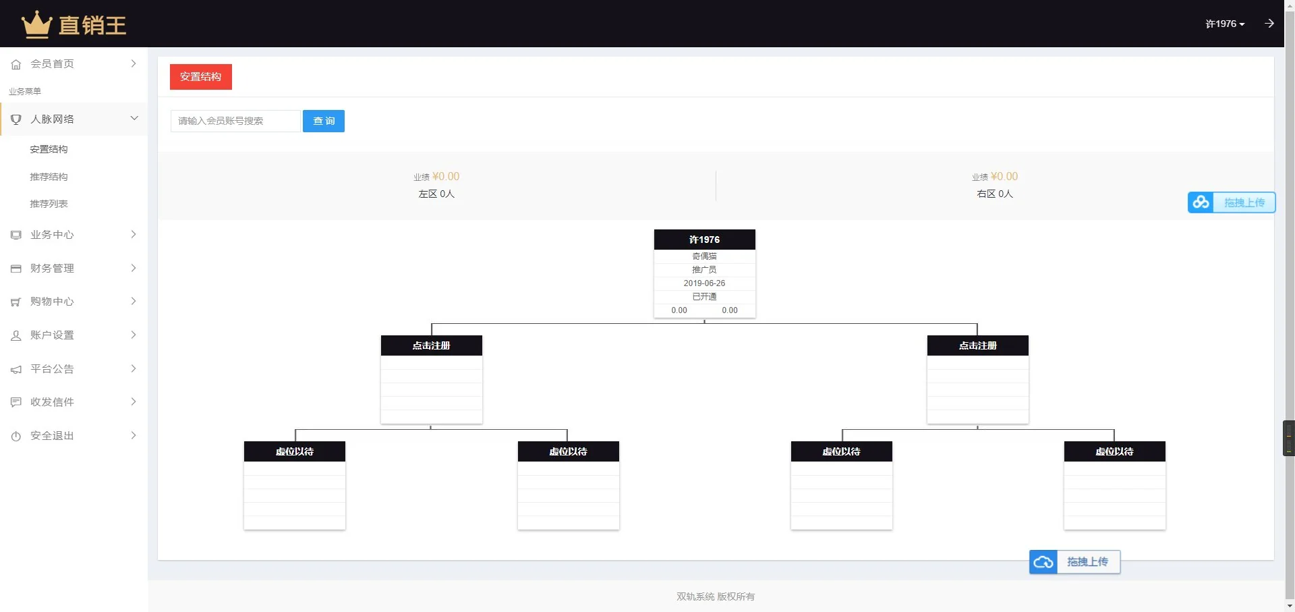The image size is (1295, 612).
Task: Click the power icon beside 安全退出
Action: tap(16, 436)
